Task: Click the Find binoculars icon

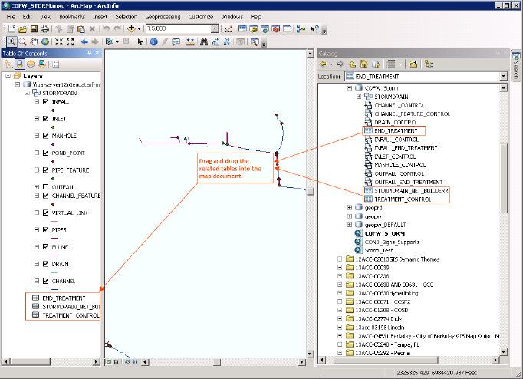Action: click(204, 41)
